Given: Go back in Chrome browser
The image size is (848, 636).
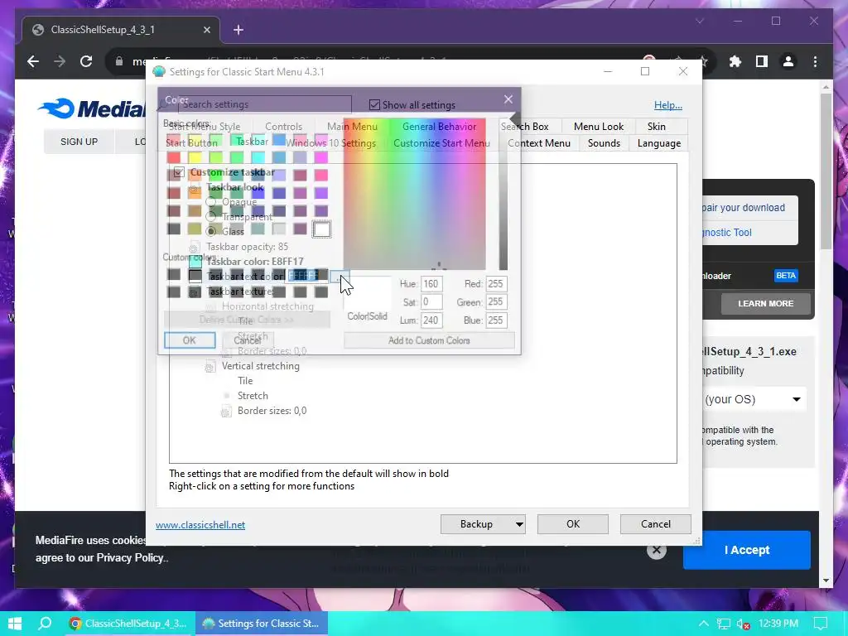Looking at the screenshot, I should click(33, 61).
